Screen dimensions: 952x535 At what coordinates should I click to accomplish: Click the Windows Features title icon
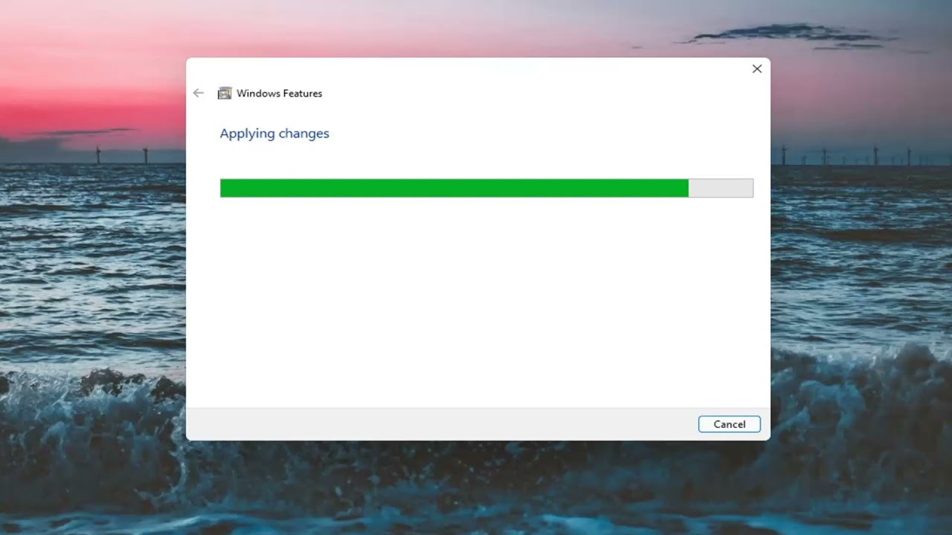pyautogui.click(x=224, y=93)
